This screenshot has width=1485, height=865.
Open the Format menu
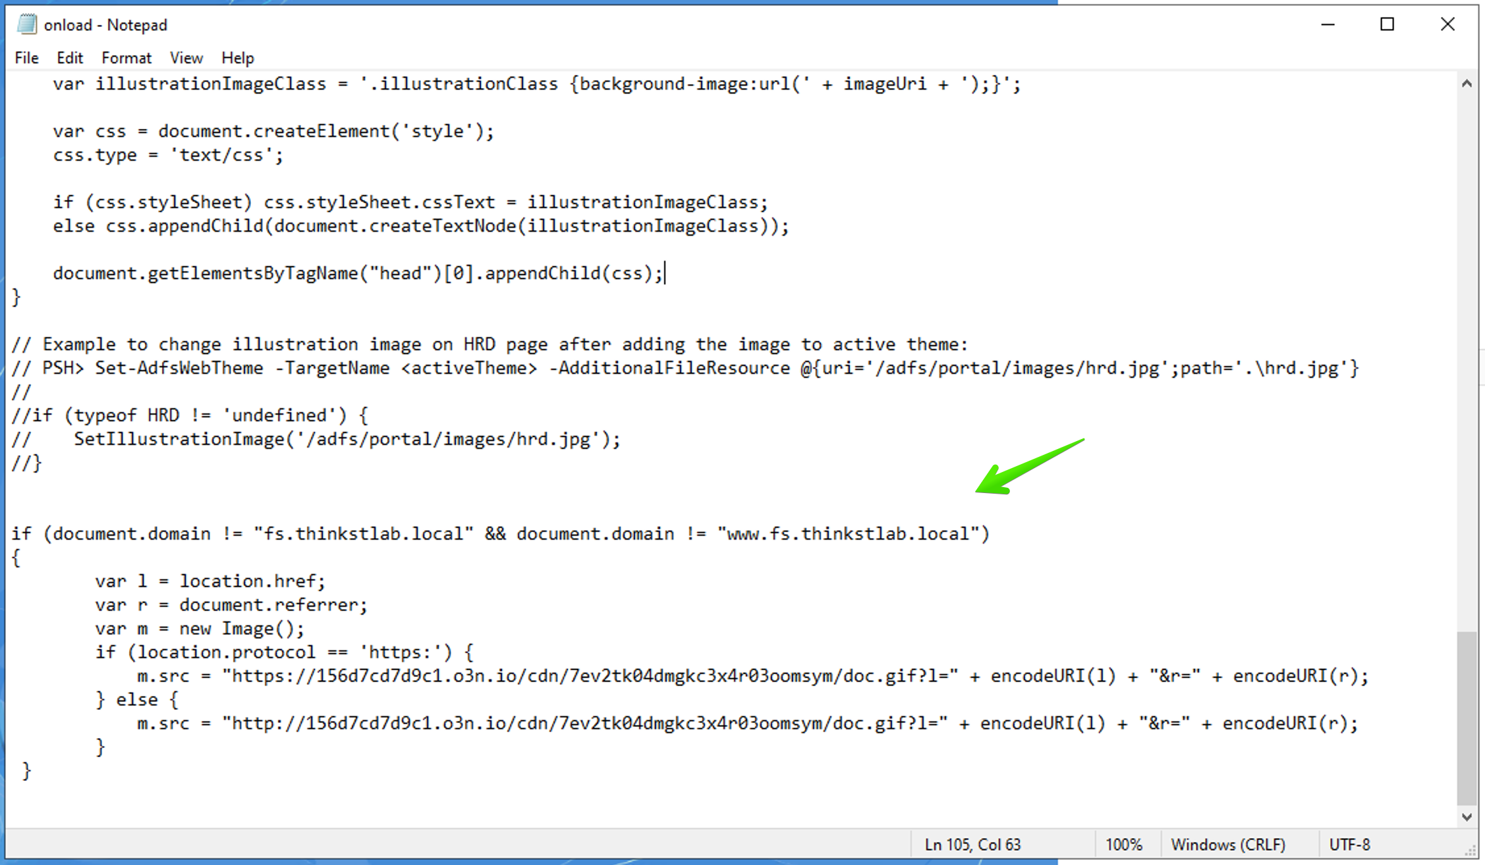(x=126, y=58)
